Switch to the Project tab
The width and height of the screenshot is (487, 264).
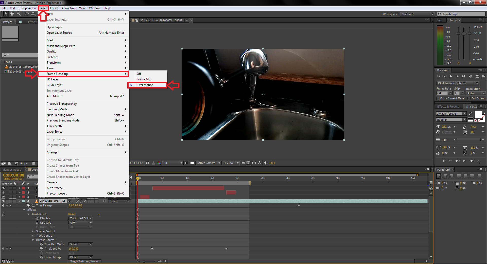pos(7,22)
